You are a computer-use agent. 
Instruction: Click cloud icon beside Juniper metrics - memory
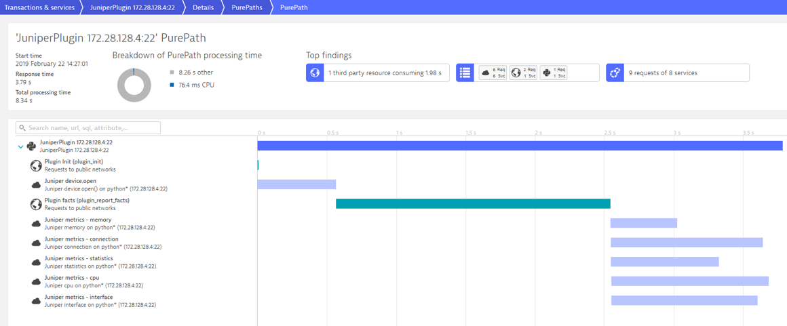[36, 223]
